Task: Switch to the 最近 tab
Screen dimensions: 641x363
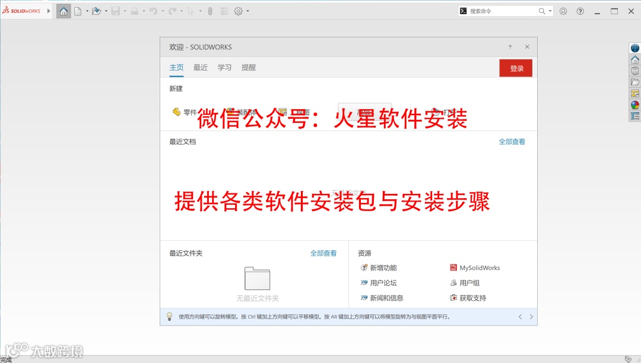Action: [x=201, y=68]
